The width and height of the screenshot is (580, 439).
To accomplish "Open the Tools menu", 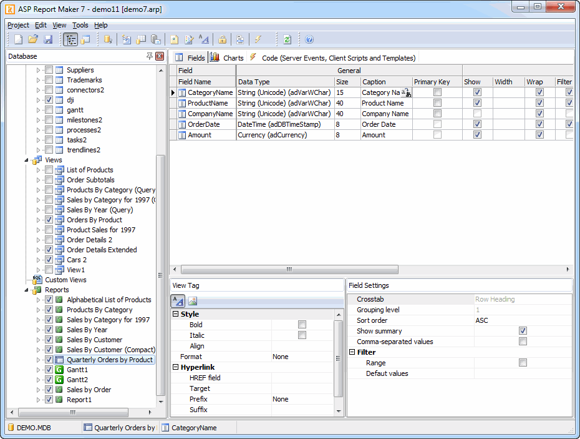I will click(80, 25).
